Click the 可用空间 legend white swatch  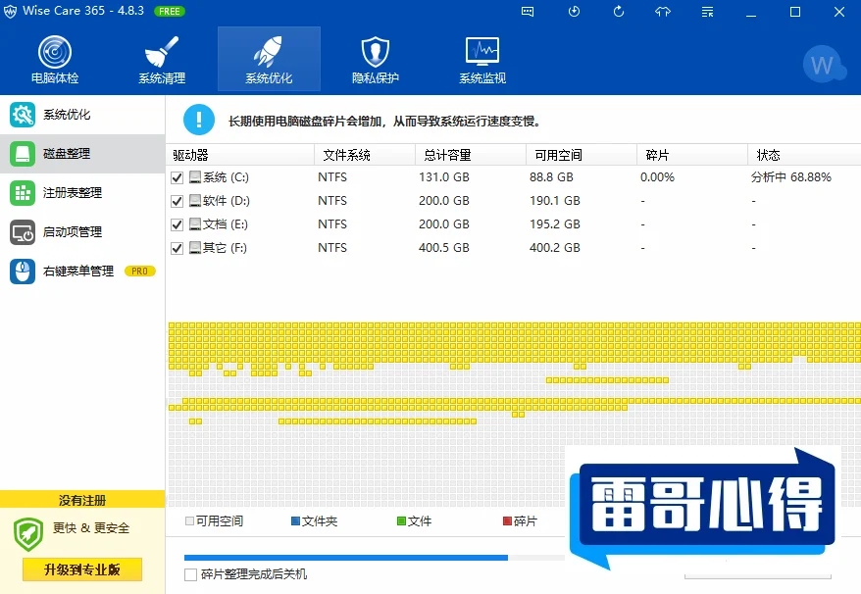[189, 521]
